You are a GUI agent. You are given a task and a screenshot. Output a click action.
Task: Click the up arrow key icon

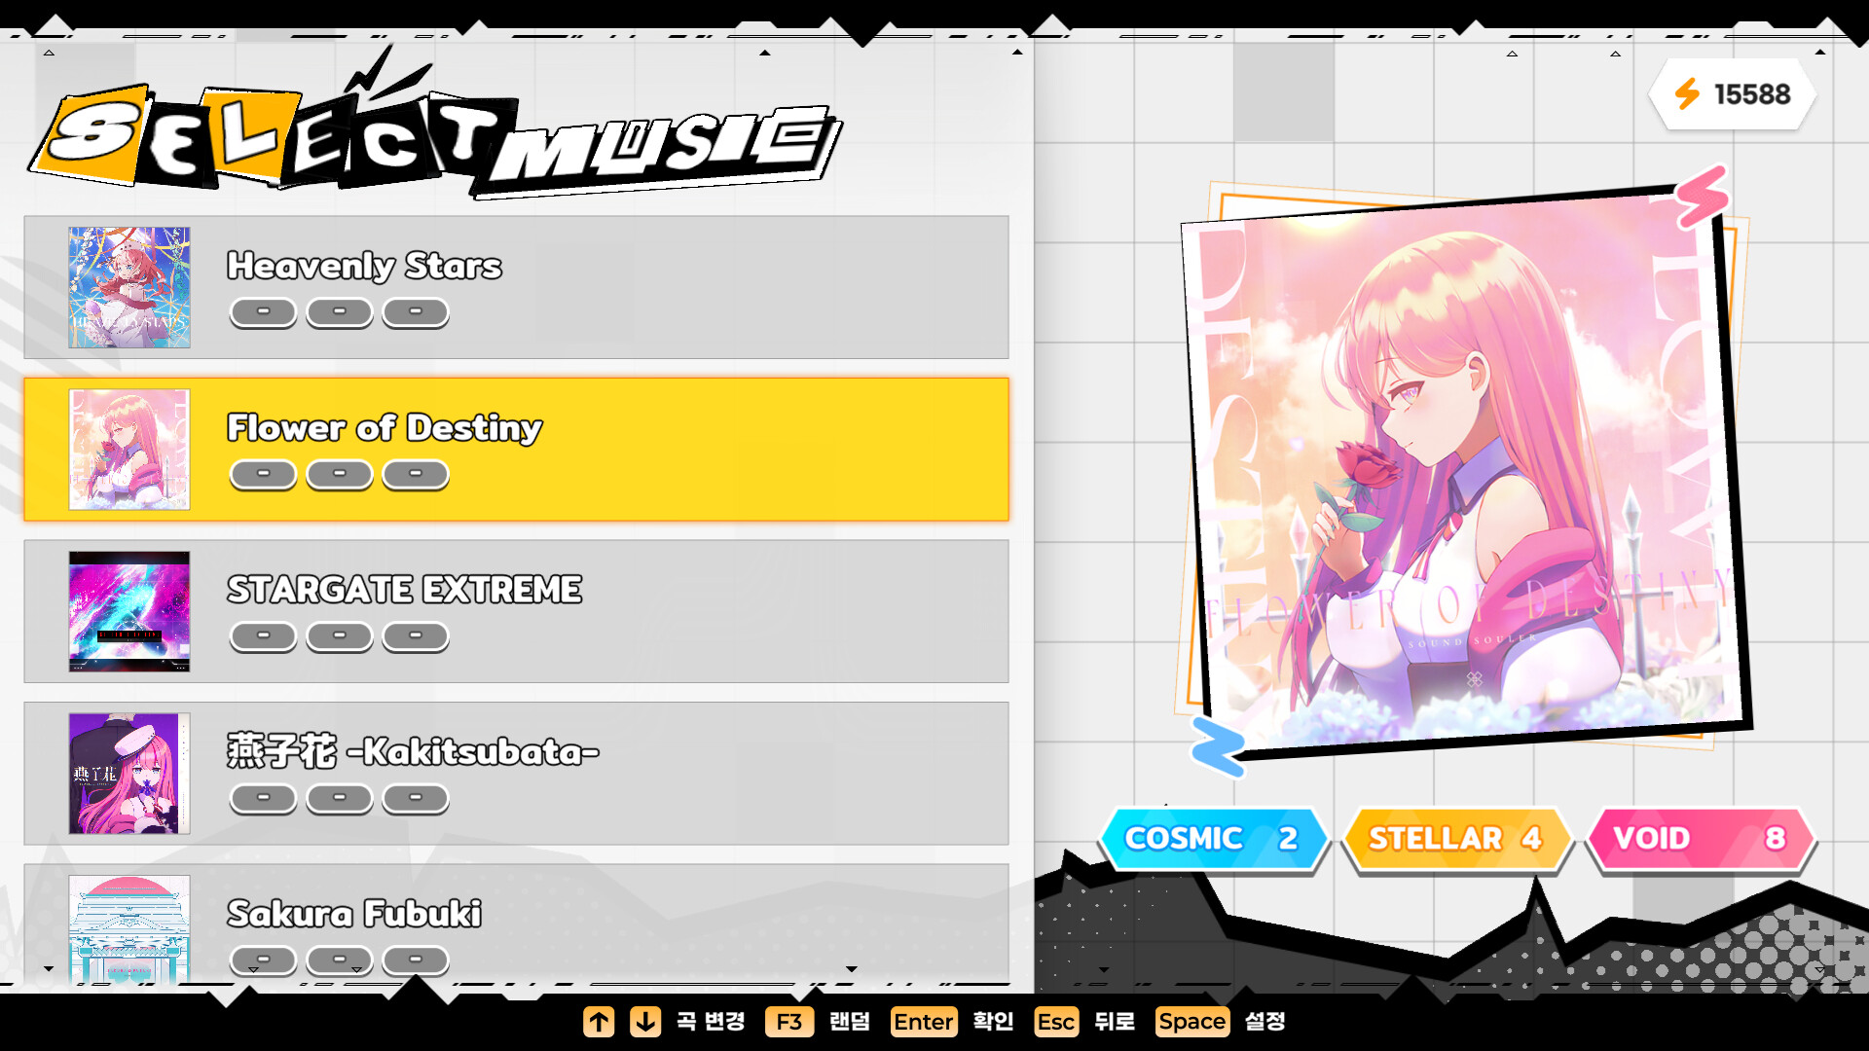point(599,1022)
